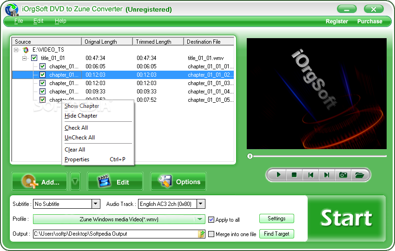Click the Register link
The height and width of the screenshot is (251, 395).
(337, 21)
